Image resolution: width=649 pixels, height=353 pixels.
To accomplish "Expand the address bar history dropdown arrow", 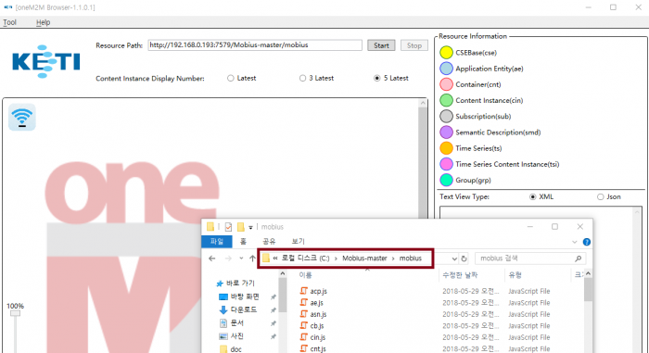I will [x=454, y=258].
